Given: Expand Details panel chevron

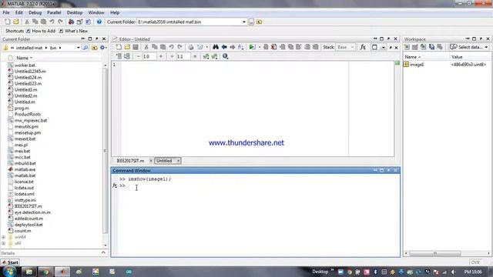Looking at the screenshot, I should point(103,253).
